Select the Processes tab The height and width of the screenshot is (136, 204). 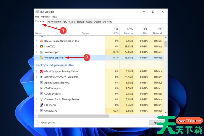point(40,21)
